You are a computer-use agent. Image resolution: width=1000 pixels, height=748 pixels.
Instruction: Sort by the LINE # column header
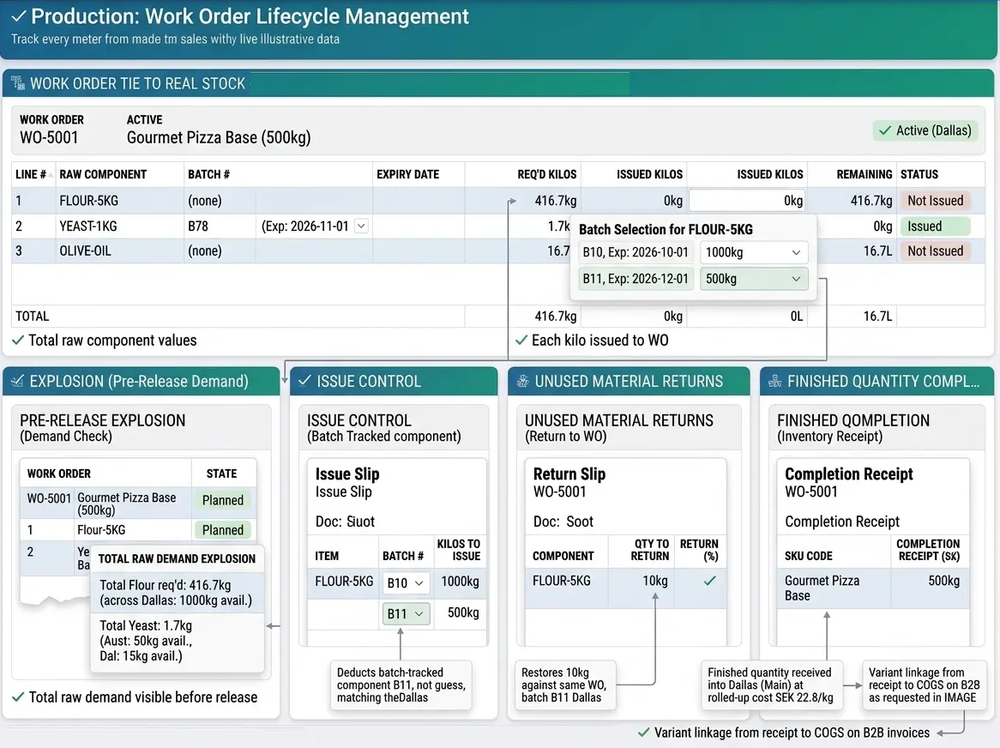point(33,174)
